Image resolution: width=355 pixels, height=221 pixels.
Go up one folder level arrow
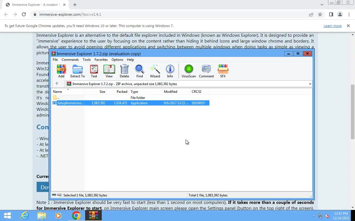tap(57, 84)
